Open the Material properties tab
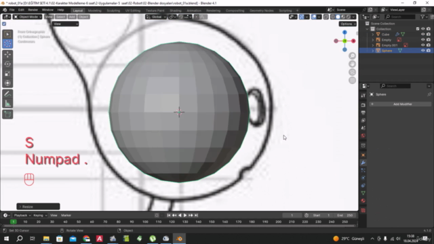 click(x=363, y=201)
